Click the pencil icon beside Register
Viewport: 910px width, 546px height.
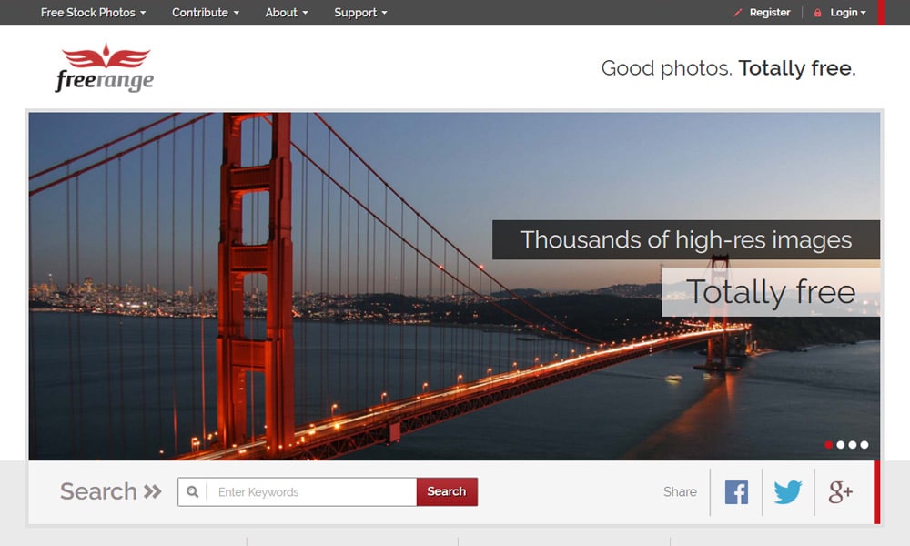click(738, 13)
